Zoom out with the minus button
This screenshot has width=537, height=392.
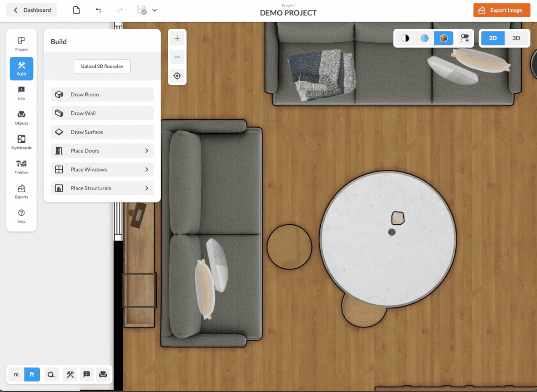177,57
